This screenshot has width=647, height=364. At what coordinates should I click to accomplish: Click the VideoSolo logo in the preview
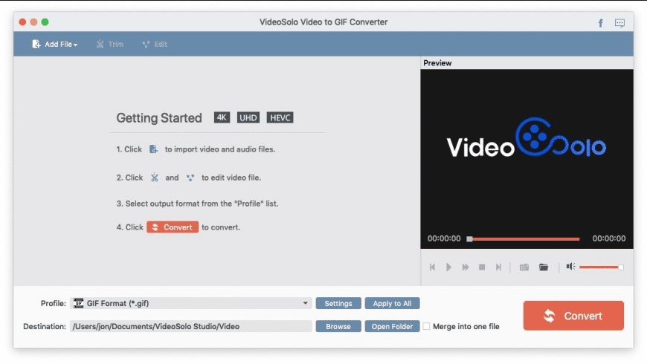pos(527,138)
